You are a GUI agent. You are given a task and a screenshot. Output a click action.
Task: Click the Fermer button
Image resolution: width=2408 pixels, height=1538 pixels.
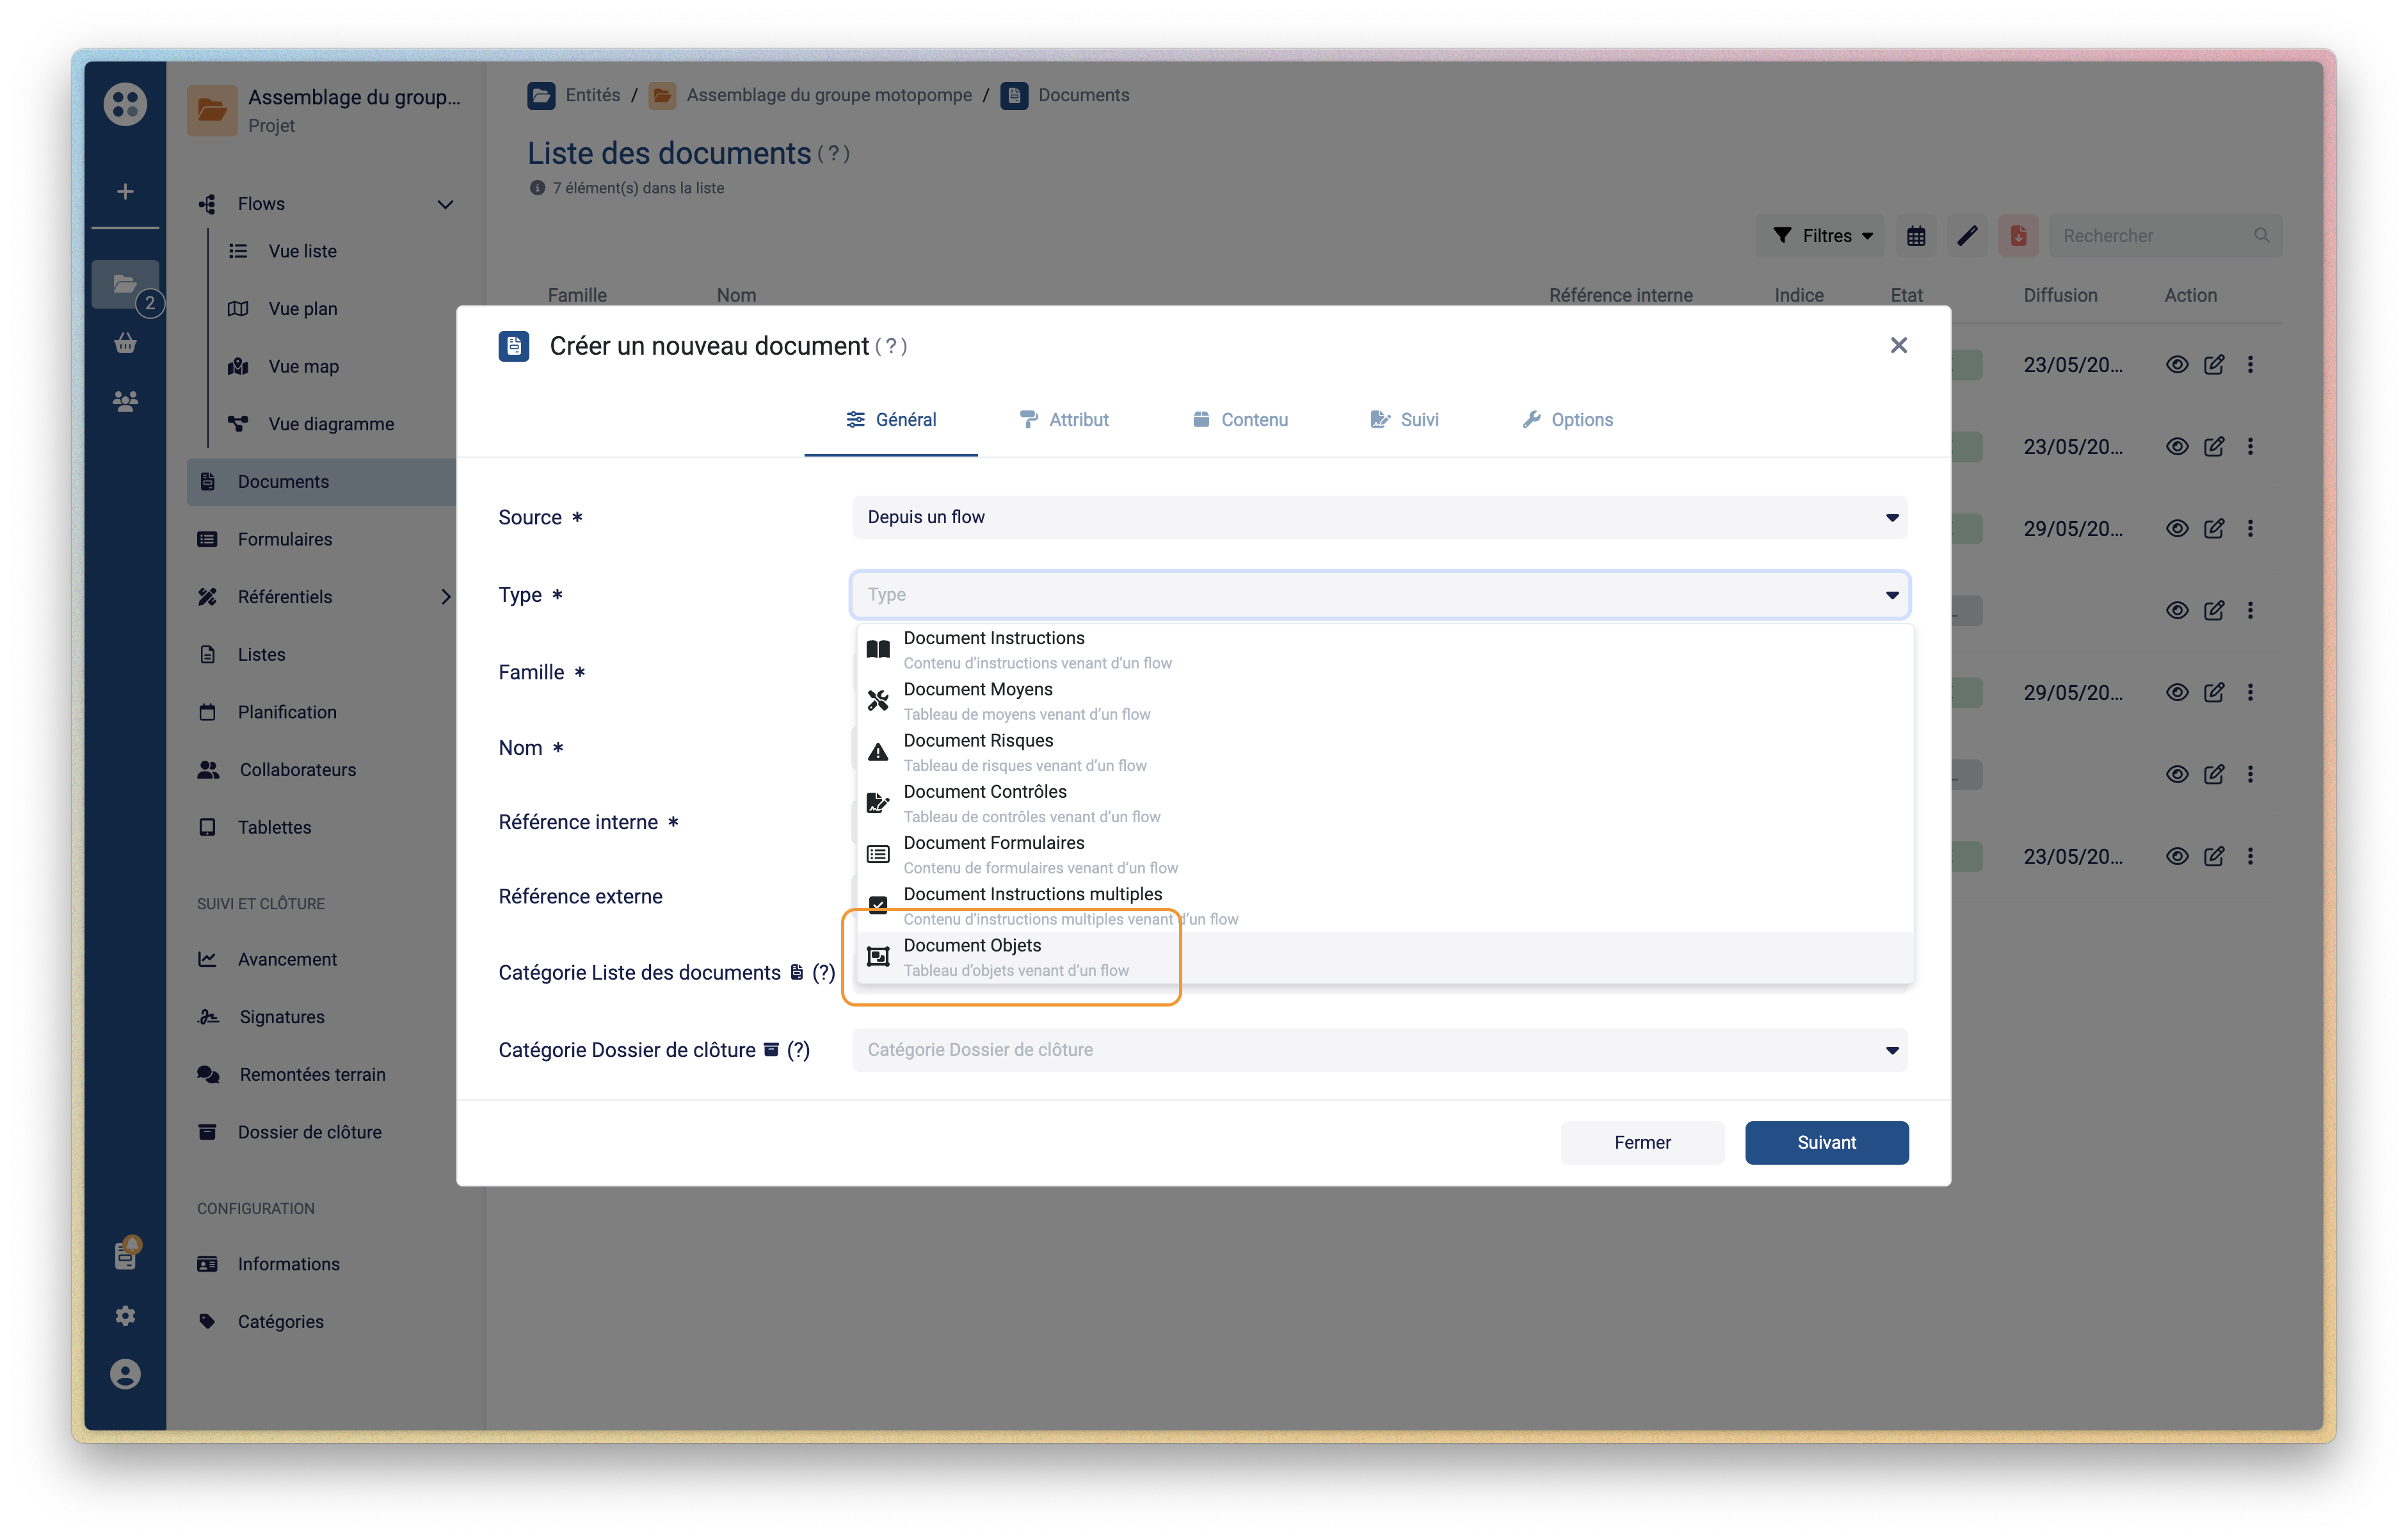(x=1642, y=1142)
